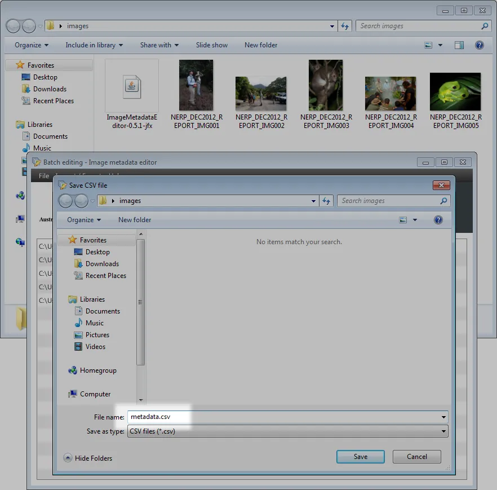
Task: Click the navigation pane scrollbar thumb
Action: (141, 302)
